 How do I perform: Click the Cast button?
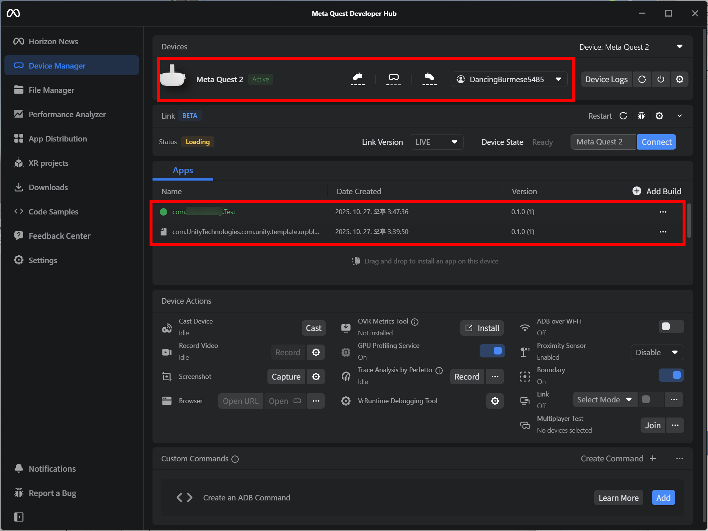click(313, 328)
